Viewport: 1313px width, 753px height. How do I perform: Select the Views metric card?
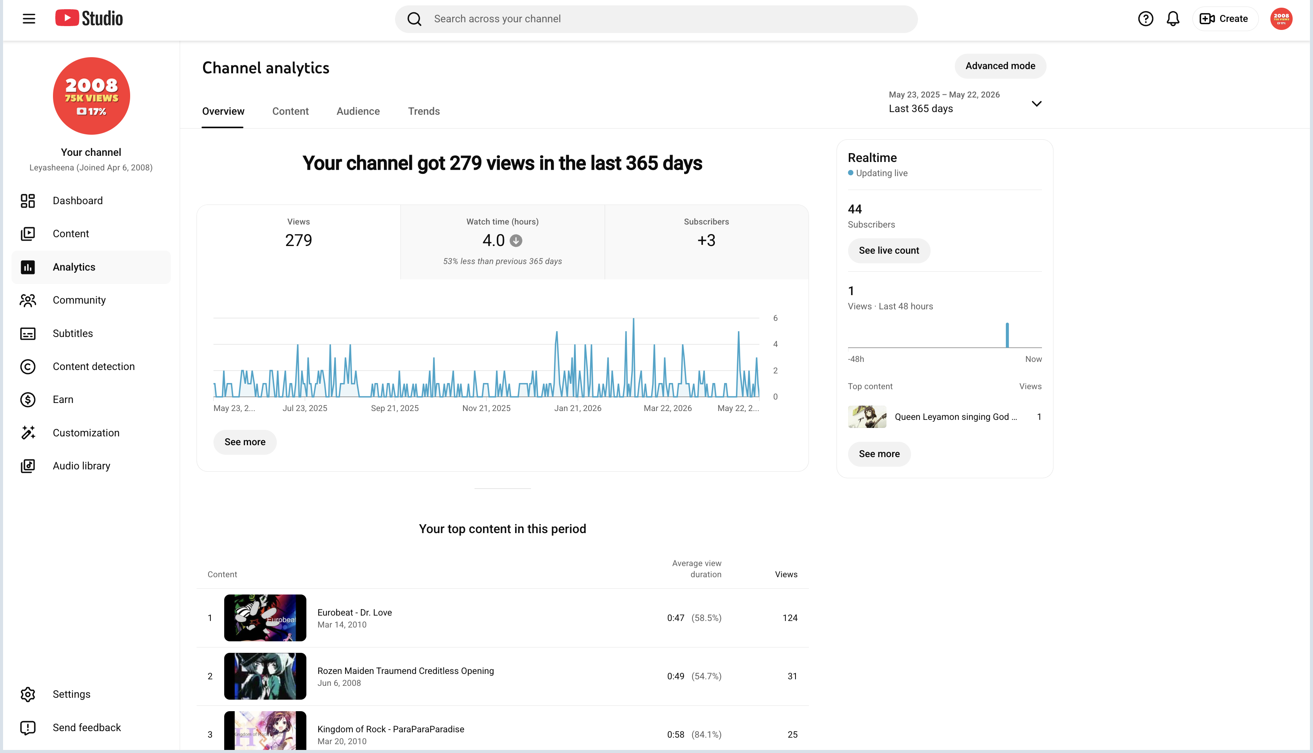point(299,242)
